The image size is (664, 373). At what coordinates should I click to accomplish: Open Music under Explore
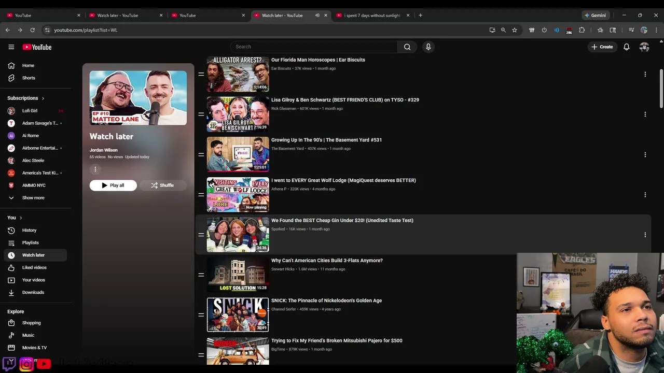35,335
